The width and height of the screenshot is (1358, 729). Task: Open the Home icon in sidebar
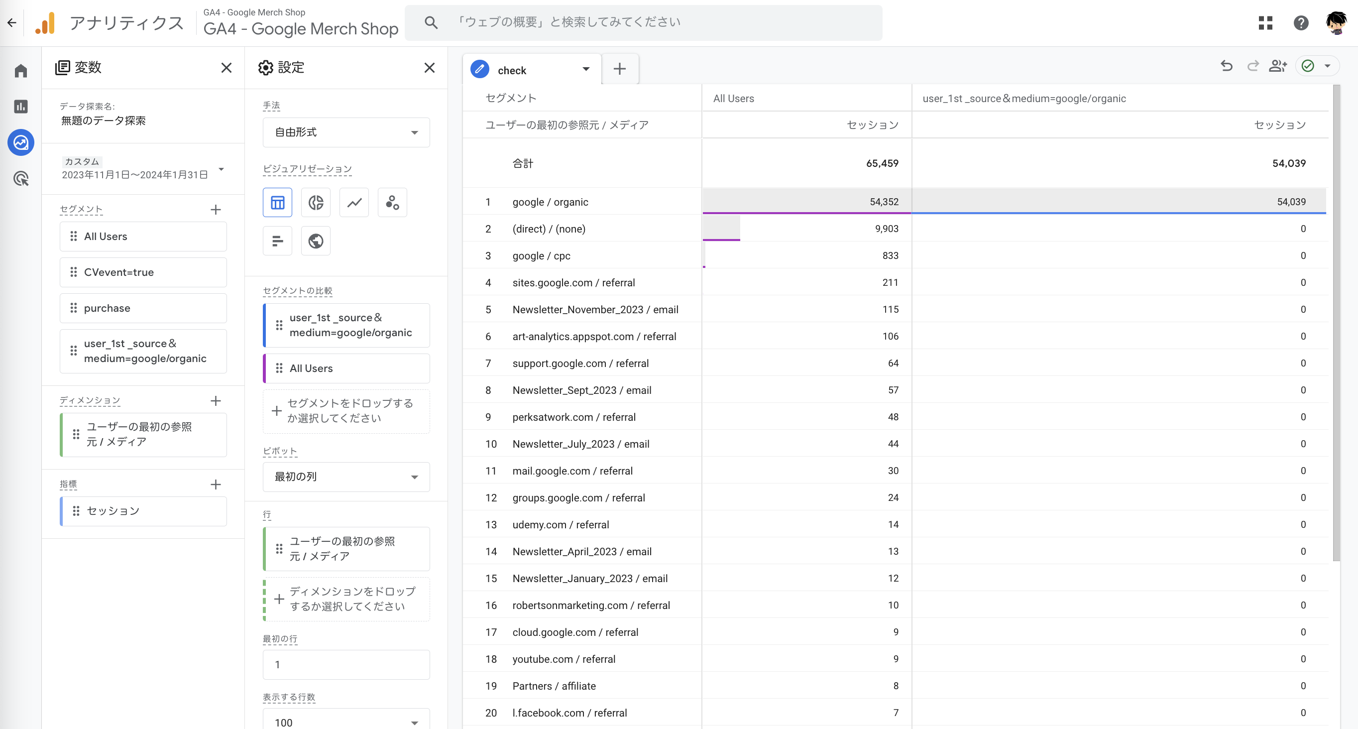point(20,71)
